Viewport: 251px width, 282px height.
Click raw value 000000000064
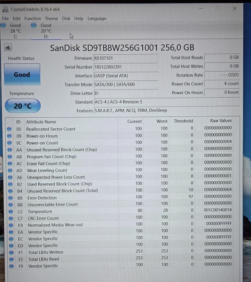[218, 189]
